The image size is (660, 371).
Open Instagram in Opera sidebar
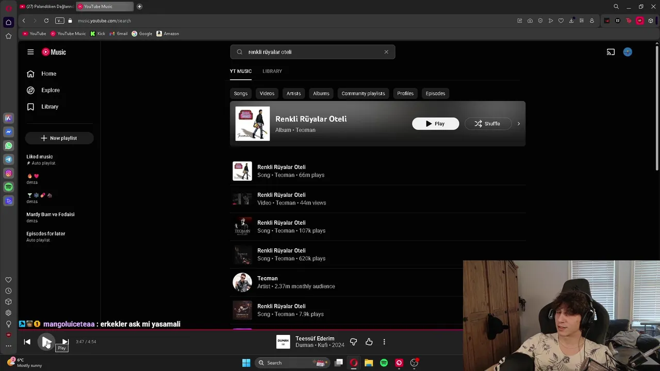tap(8, 173)
